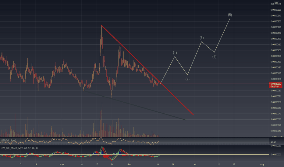The image size is (284, 167).
Task: Click price axis value 0.00000160
Action: pos(276,45)
